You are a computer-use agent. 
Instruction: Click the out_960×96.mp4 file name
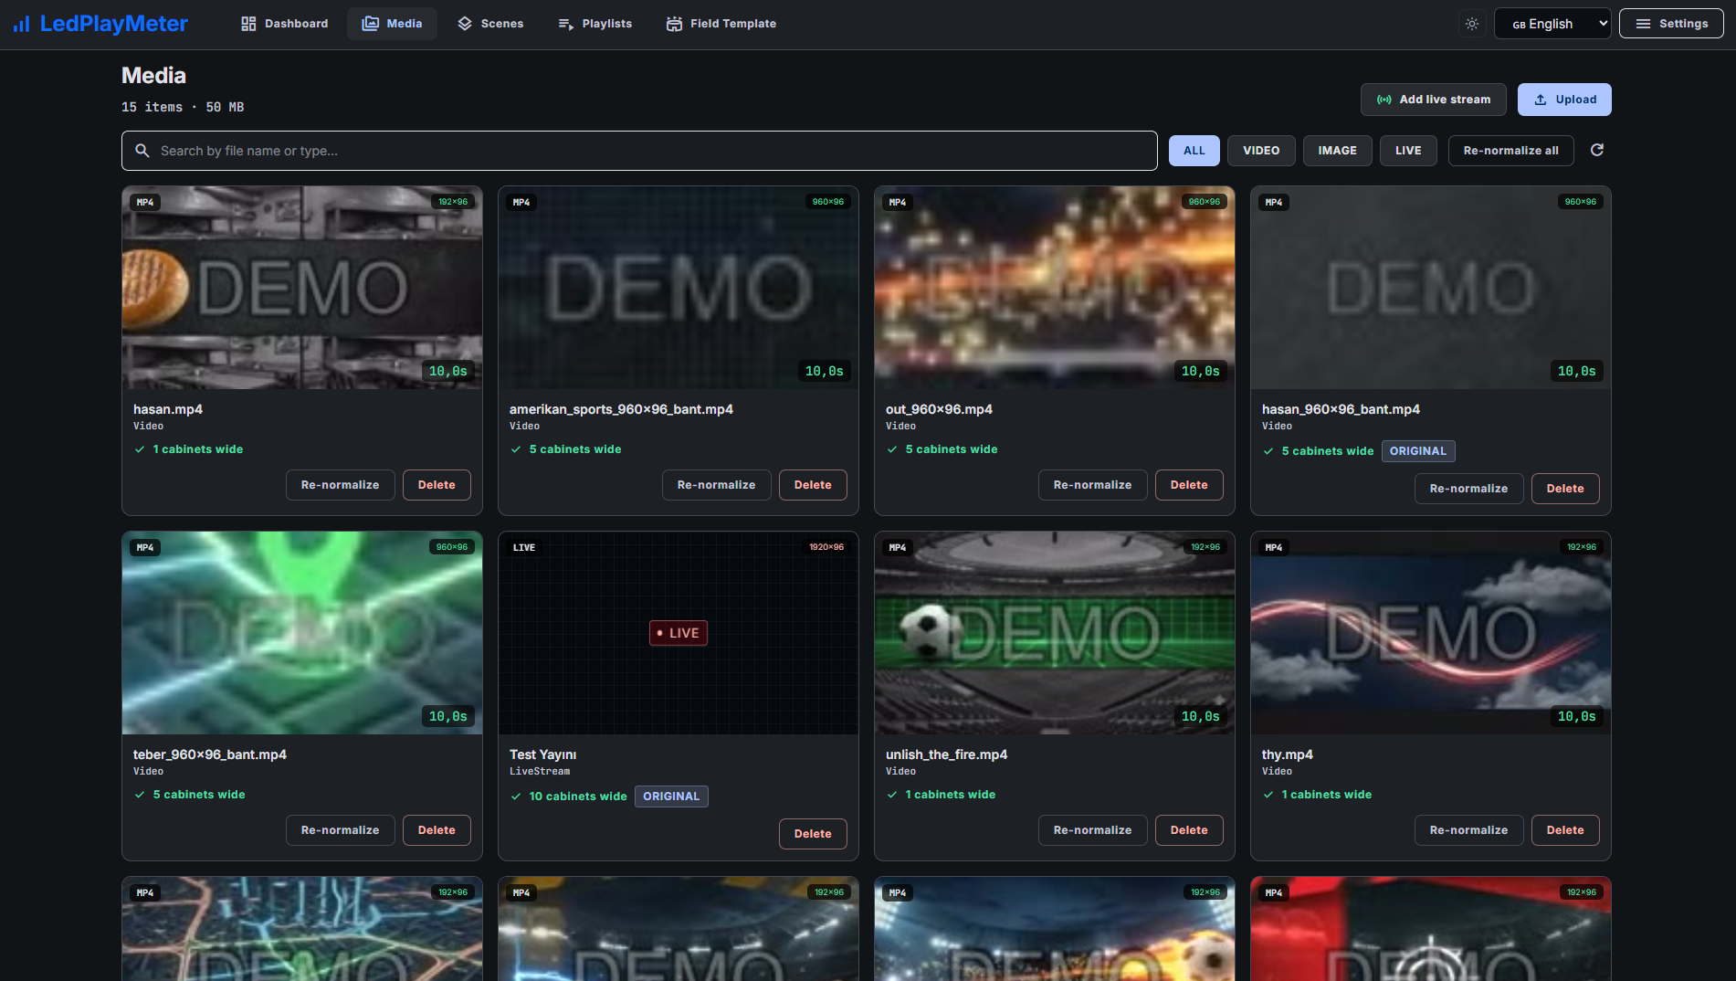pos(939,409)
